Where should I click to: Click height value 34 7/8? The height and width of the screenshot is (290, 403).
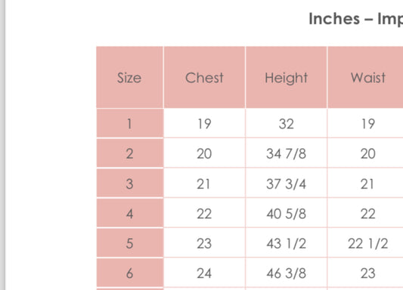tap(286, 153)
